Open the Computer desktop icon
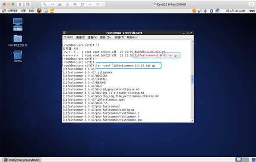The image size is (256, 162). (x=18, y=24)
